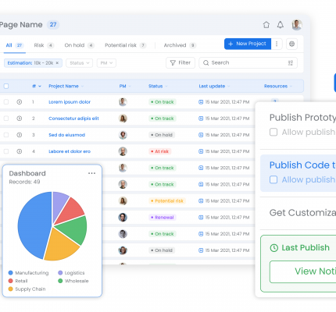Expand row 1 Lorem ipsum dolor arrow icon
The width and height of the screenshot is (336, 312).
(x=20, y=102)
